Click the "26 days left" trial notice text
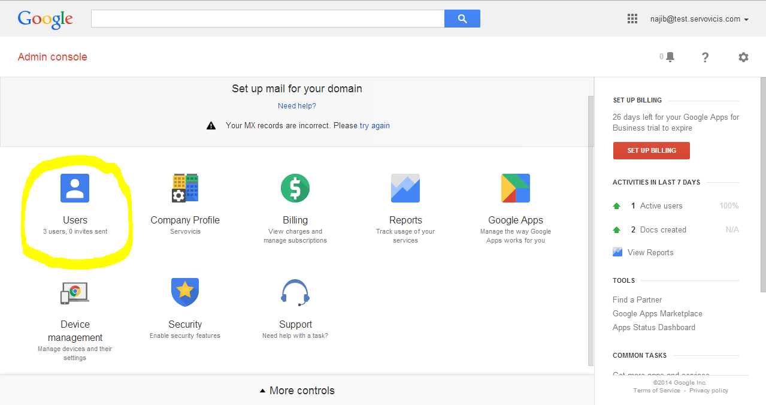 [x=676, y=122]
